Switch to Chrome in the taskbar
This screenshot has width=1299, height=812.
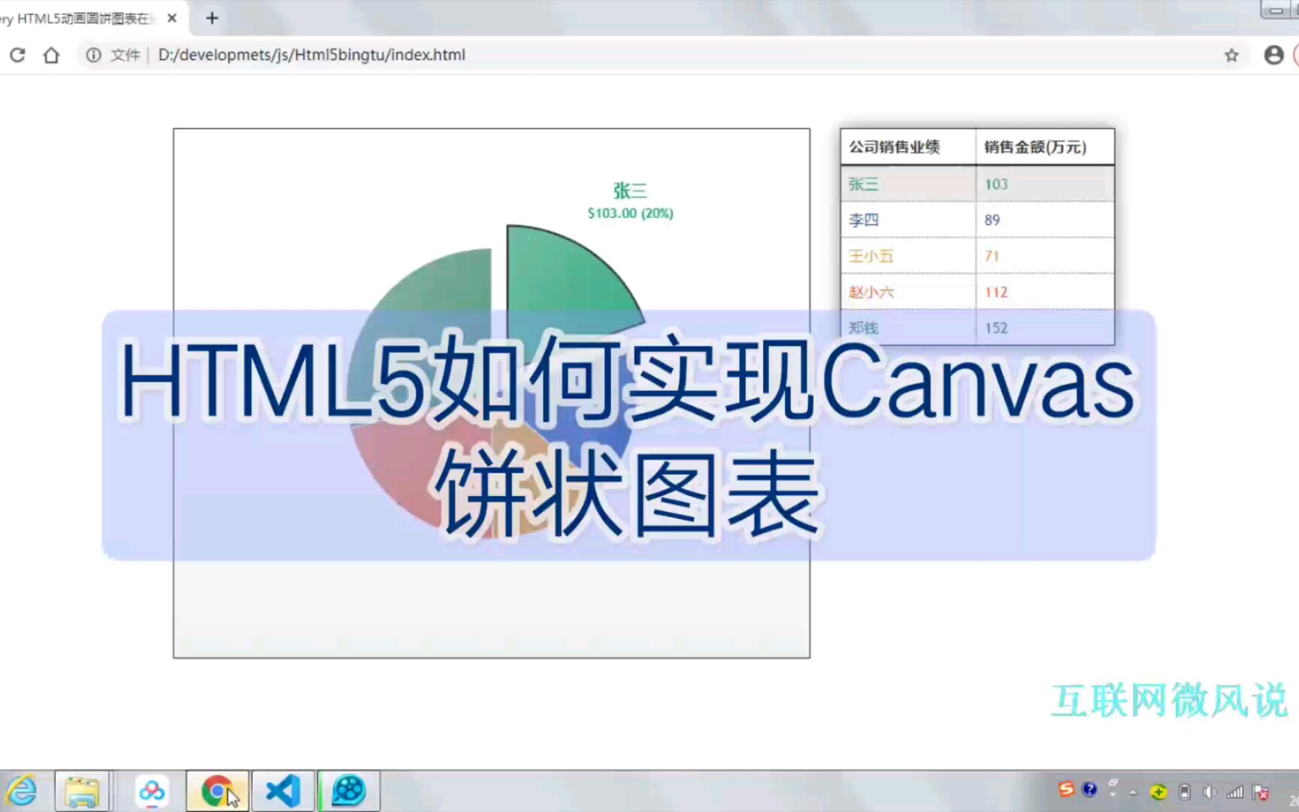pyautogui.click(x=217, y=791)
